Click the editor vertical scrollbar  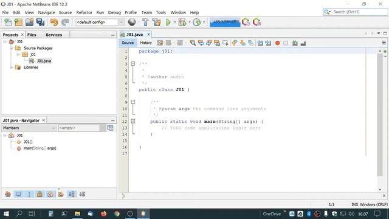(x=380, y=114)
